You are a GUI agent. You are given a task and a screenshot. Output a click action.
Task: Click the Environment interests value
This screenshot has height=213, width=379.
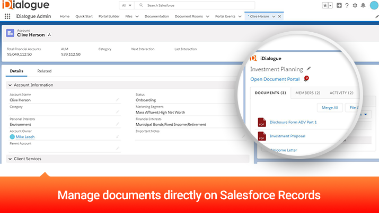click(20, 125)
